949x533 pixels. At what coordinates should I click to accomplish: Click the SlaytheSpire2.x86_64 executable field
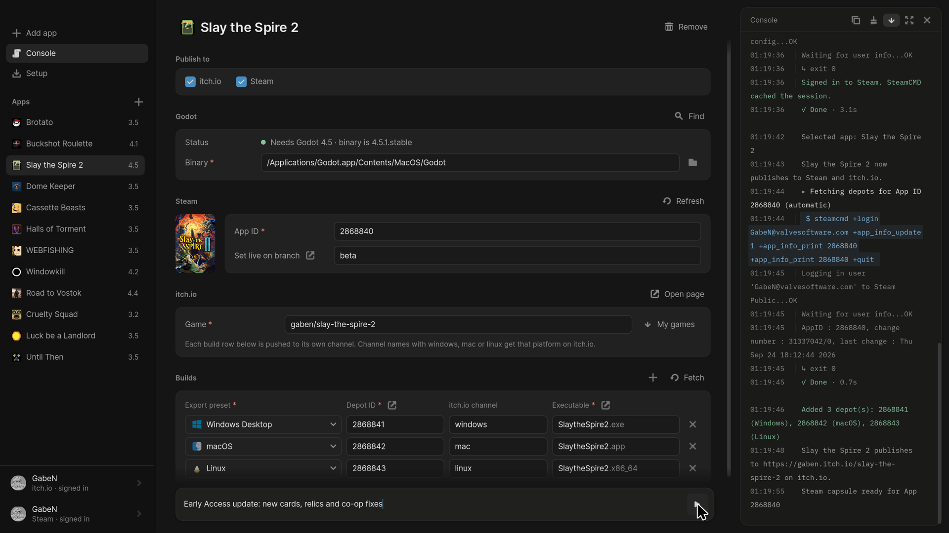point(615,468)
